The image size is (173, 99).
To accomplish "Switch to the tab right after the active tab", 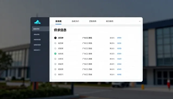I will point(75,21).
